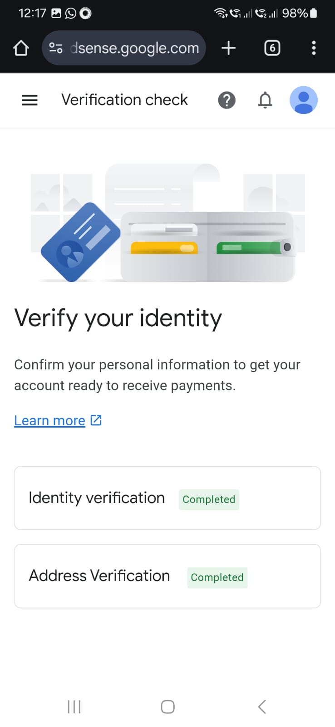Click Completed badge on Address Verification
This screenshot has width=335, height=727.
217,578
